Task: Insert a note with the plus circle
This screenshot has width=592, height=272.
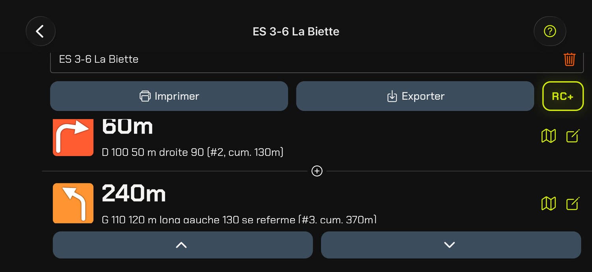Action: (x=317, y=171)
